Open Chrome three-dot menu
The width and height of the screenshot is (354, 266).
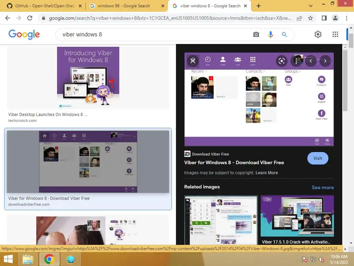(346, 18)
